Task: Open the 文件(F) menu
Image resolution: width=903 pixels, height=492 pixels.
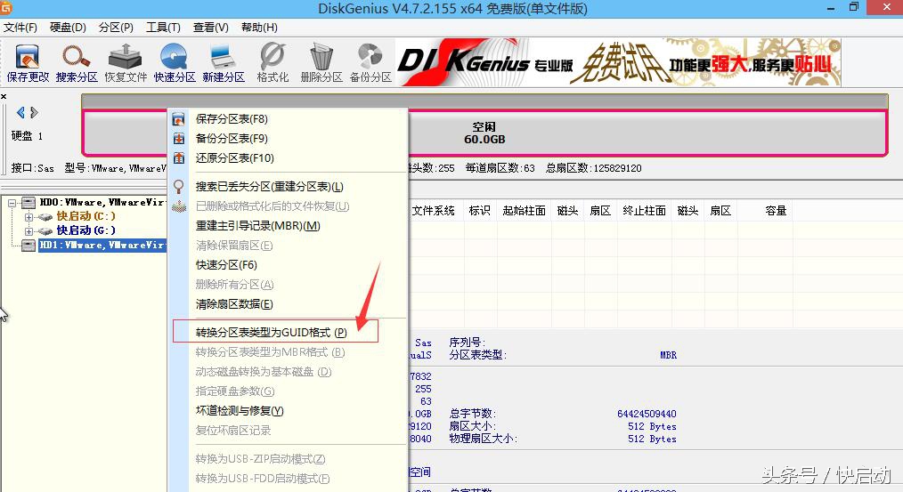Action: coord(20,28)
